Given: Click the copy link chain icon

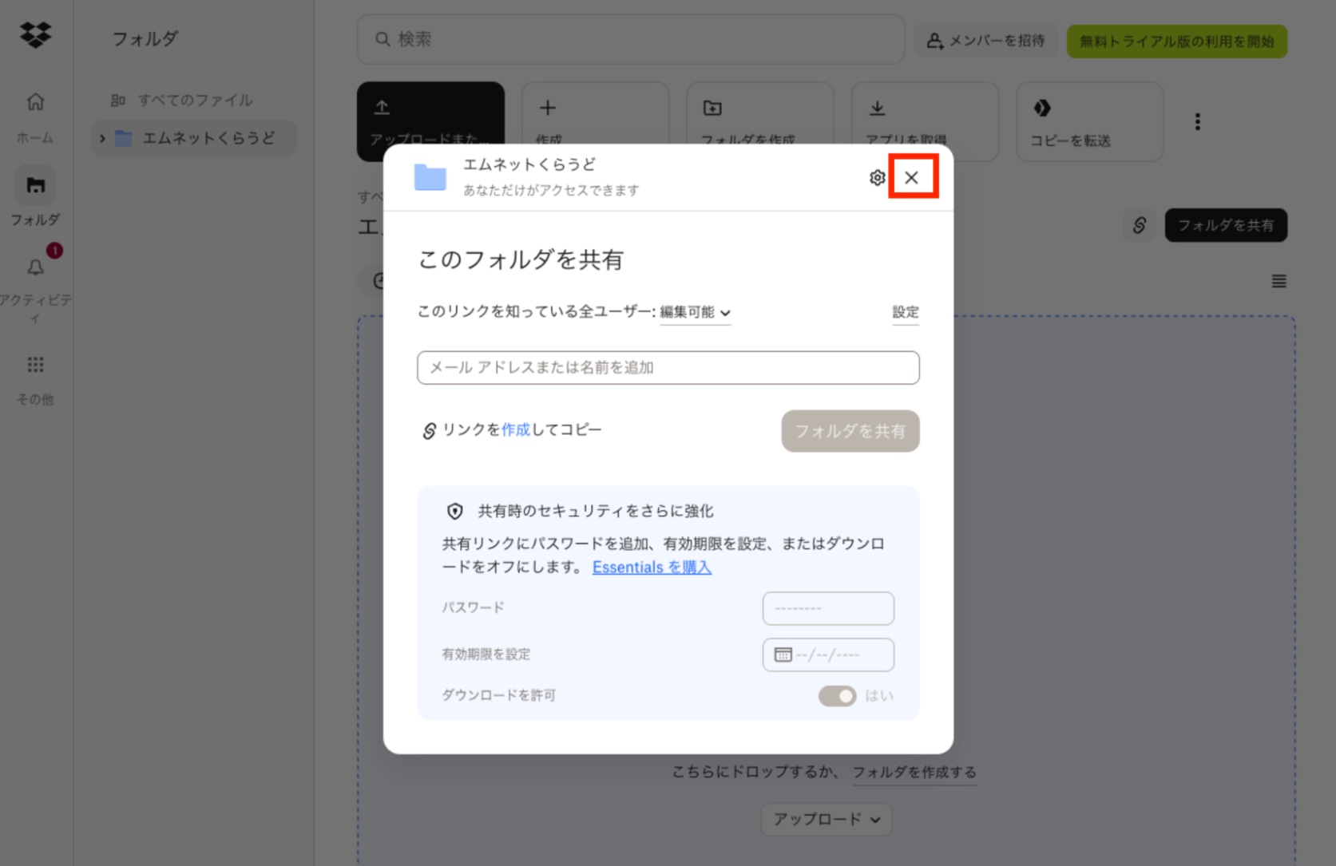Looking at the screenshot, I should 1139,226.
